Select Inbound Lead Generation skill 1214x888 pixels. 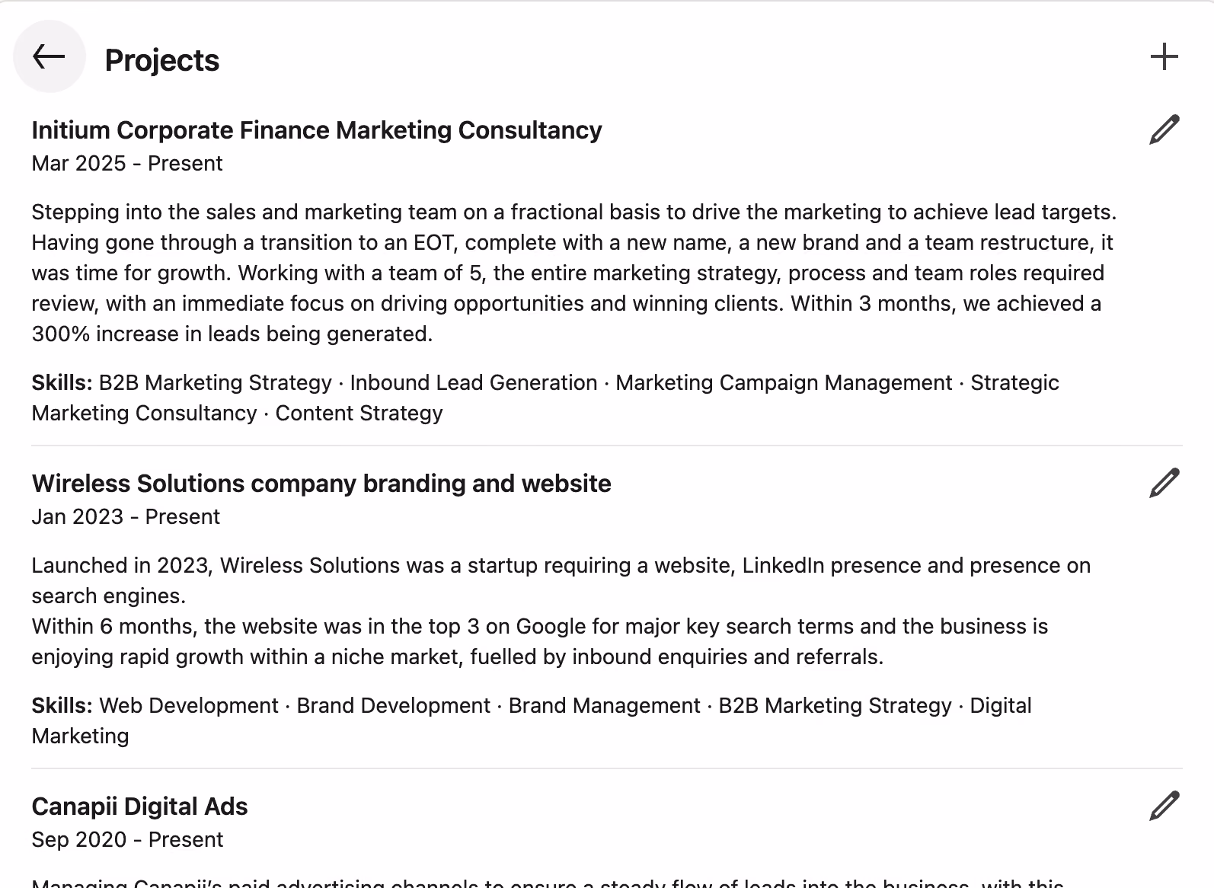coord(474,382)
